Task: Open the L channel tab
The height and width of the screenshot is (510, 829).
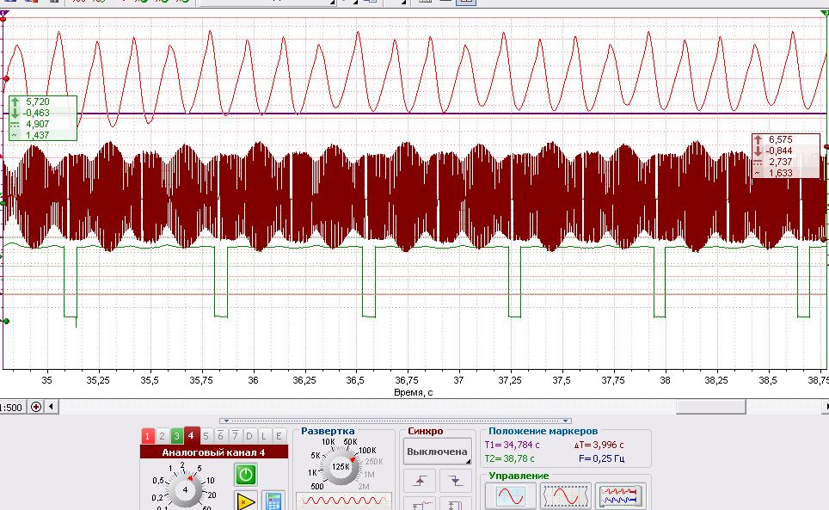Action: (264, 436)
